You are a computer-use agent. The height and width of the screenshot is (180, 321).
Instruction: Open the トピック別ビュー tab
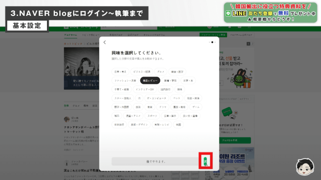pyautogui.click(x=91, y=35)
